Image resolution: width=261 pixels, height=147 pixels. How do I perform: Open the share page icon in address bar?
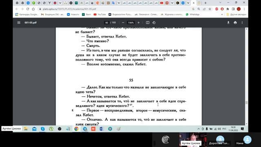click(204, 9)
